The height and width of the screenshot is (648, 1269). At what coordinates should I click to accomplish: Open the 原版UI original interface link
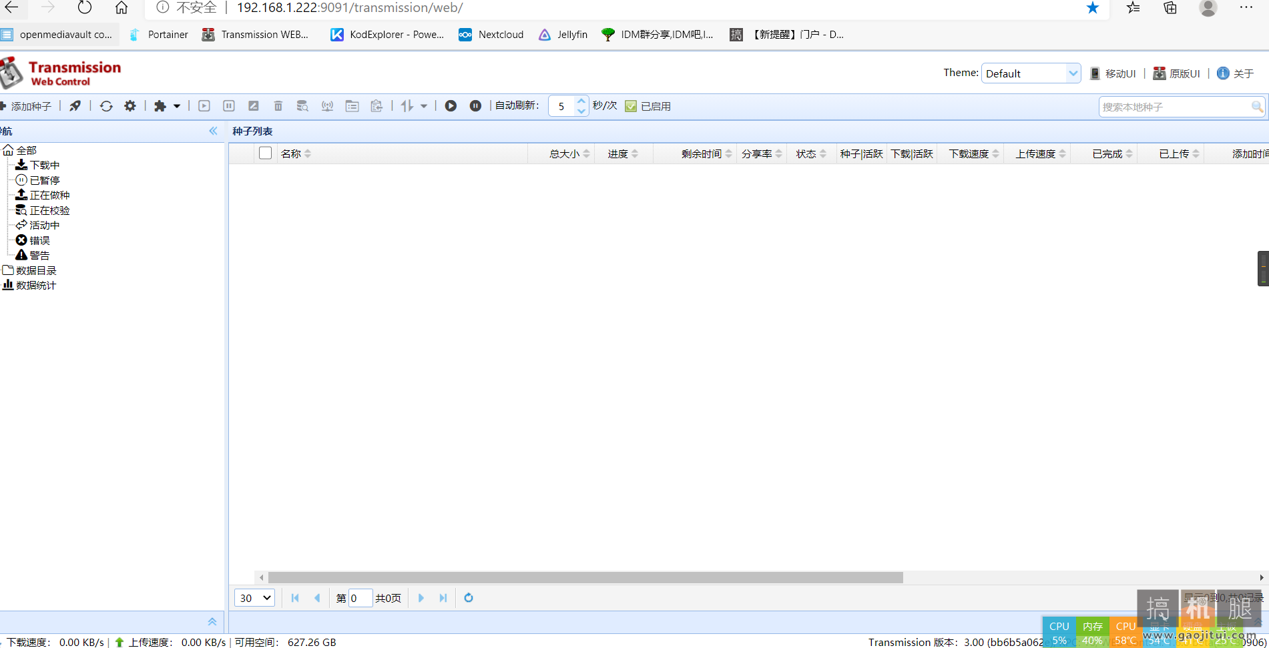pos(1176,73)
